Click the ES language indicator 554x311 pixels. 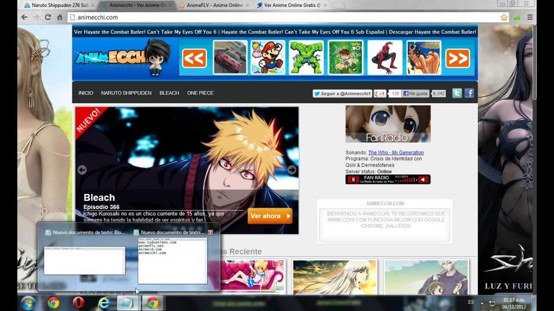tap(471, 302)
